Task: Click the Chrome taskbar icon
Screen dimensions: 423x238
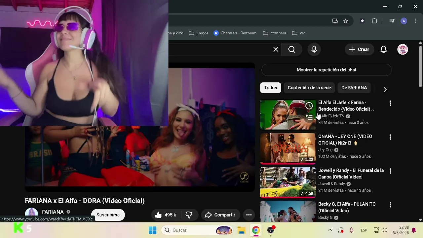Action: pyautogui.click(x=256, y=230)
